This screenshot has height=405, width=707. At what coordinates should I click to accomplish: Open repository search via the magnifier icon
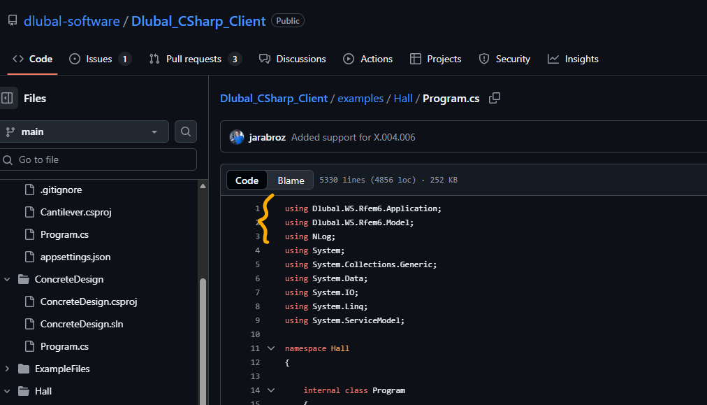click(185, 132)
